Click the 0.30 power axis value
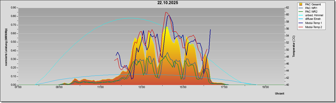 point(13,59)
